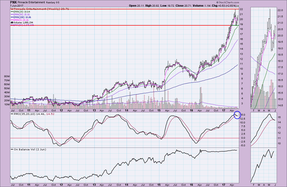Viewport: 287px width, 187px height.
Task: Click the PNK ticker symbol in header
Action: point(14,2)
